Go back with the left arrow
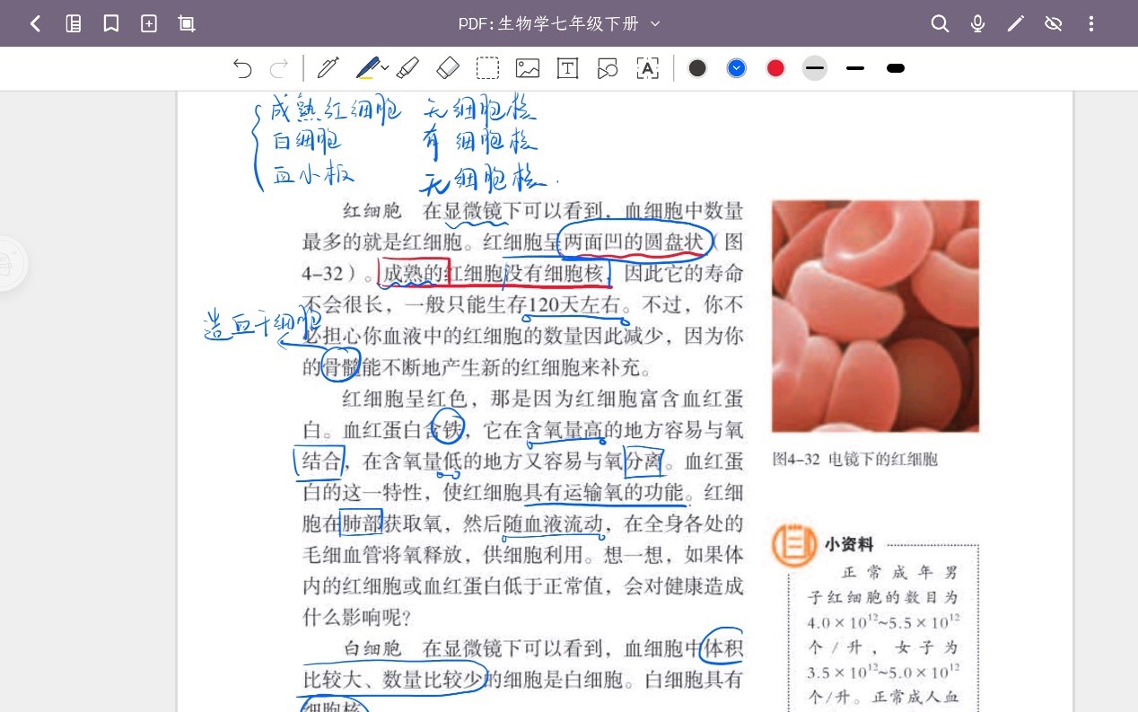This screenshot has width=1138, height=712. pyautogui.click(x=35, y=24)
